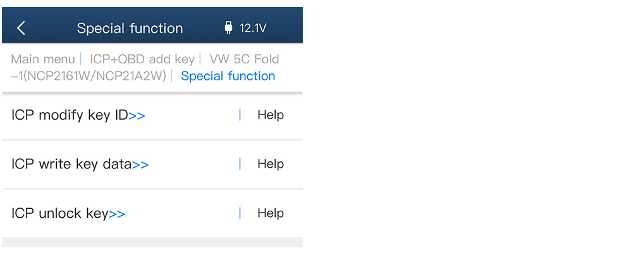
Task: Show Help for ICP modify key ID
Action: (x=271, y=115)
